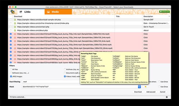Click file icon beside about.php link
The width and height of the screenshot is (179, 106).
pos(15,31)
